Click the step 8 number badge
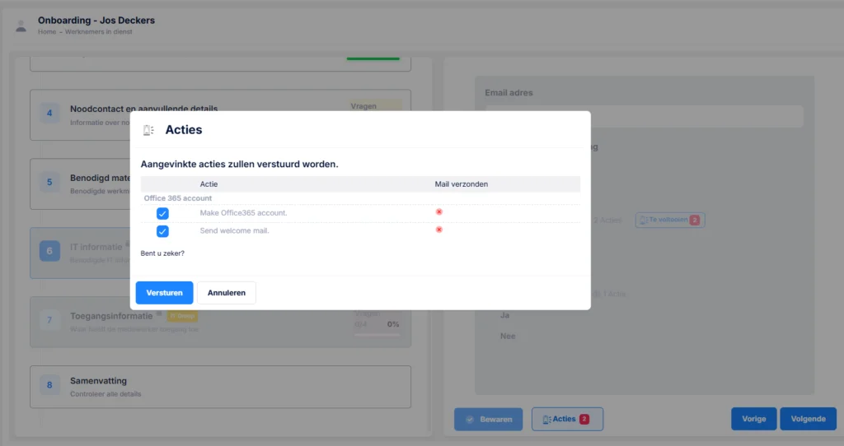 (49, 385)
